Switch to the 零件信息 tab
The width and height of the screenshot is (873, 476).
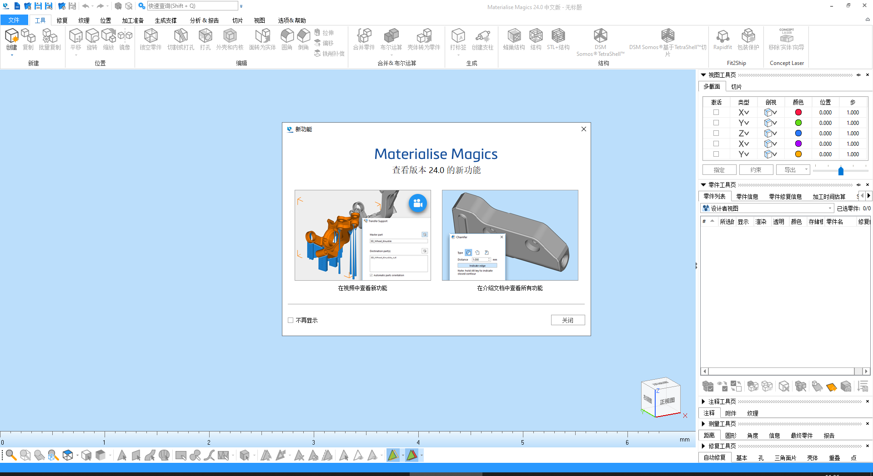point(747,197)
